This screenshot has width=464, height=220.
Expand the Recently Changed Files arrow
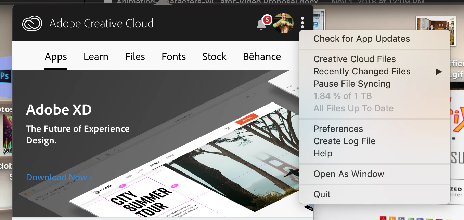tap(439, 72)
